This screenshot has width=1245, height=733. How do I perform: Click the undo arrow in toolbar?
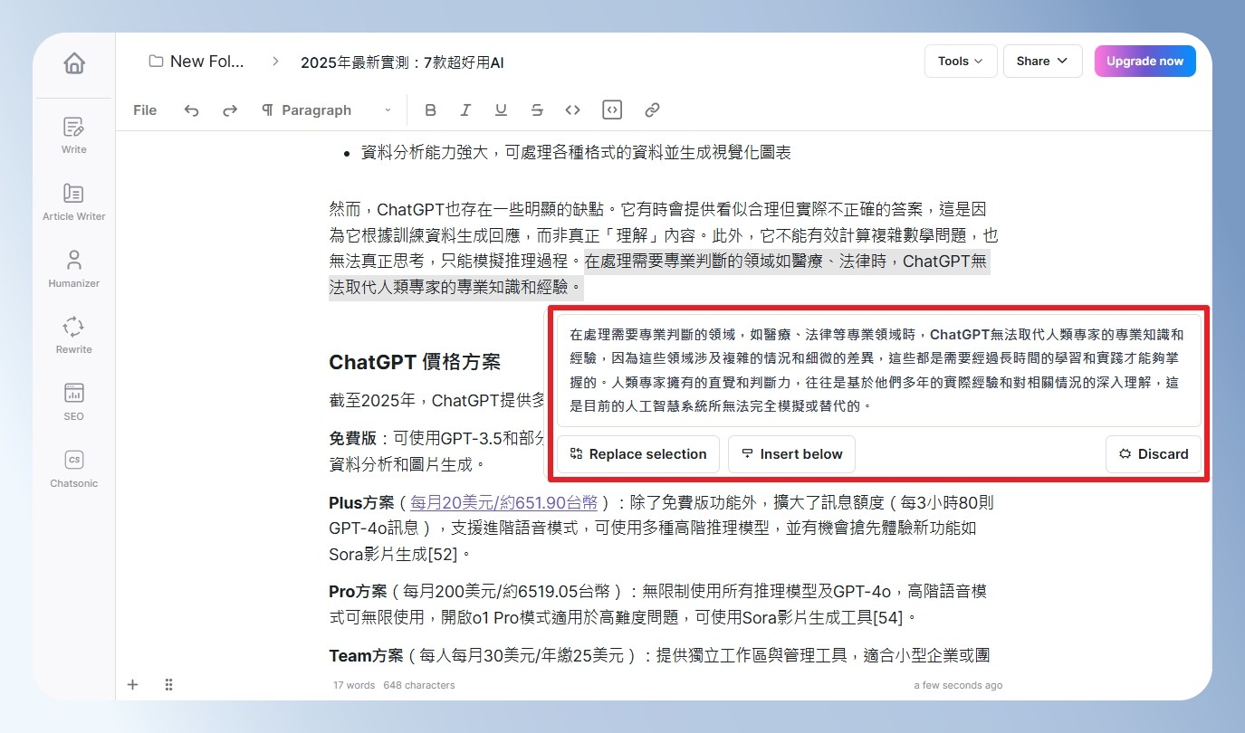coord(192,110)
